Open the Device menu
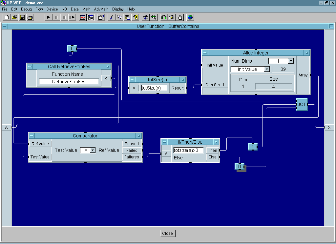The width and height of the screenshot is (336, 244). [x=52, y=9]
